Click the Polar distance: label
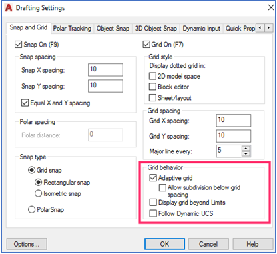The height and width of the screenshot is (254, 277). [x=41, y=135]
